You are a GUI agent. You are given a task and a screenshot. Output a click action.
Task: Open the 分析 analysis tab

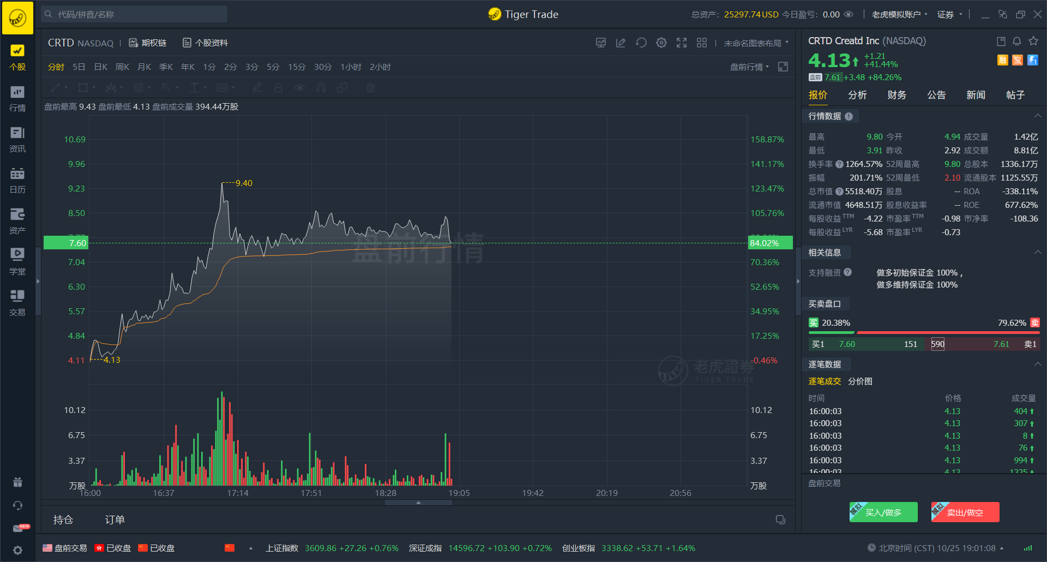coord(857,95)
